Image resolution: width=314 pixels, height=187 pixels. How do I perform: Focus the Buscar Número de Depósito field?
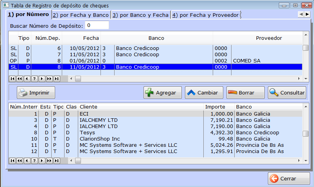97,25
